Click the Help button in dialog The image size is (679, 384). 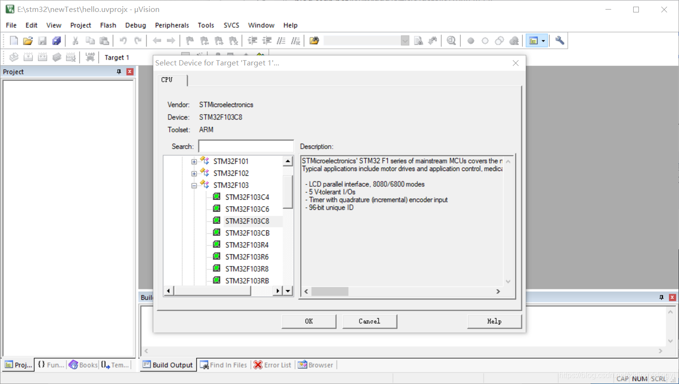point(494,321)
